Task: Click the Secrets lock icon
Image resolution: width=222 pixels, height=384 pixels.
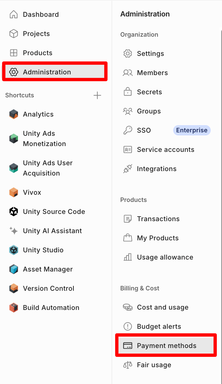Action: [x=128, y=92]
